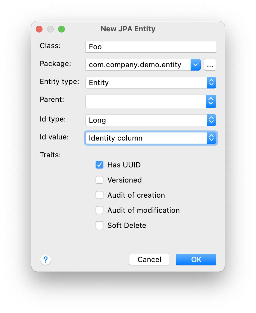
Task: Click the Entity type stepper arrows
Action: [x=212, y=83]
